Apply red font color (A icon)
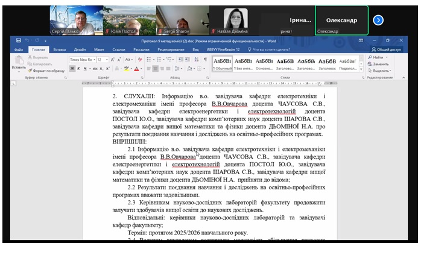This screenshot has width=421, height=255. 136,69
